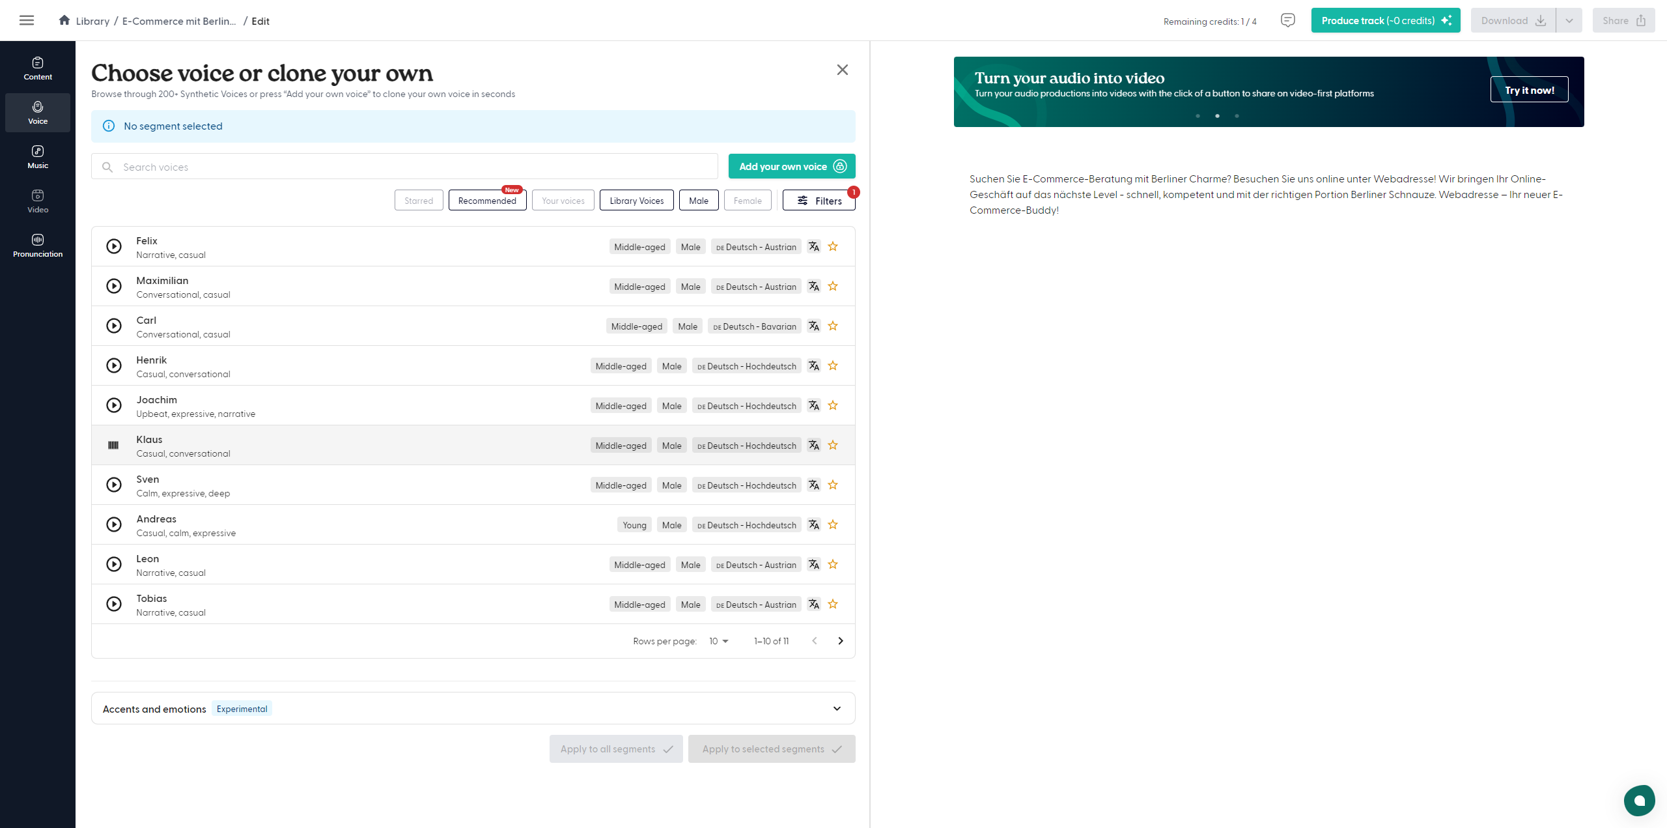Image resolution: width=1667 pixels, height=828 pixels.
Task: Toggle the Your voices filter chip
Action: coord(563,200)
